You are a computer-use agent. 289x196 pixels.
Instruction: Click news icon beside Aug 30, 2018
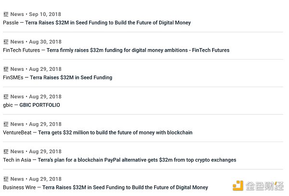coord(6,42)
